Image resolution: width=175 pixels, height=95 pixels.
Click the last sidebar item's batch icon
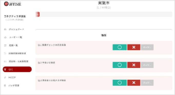tap(5, 86)
